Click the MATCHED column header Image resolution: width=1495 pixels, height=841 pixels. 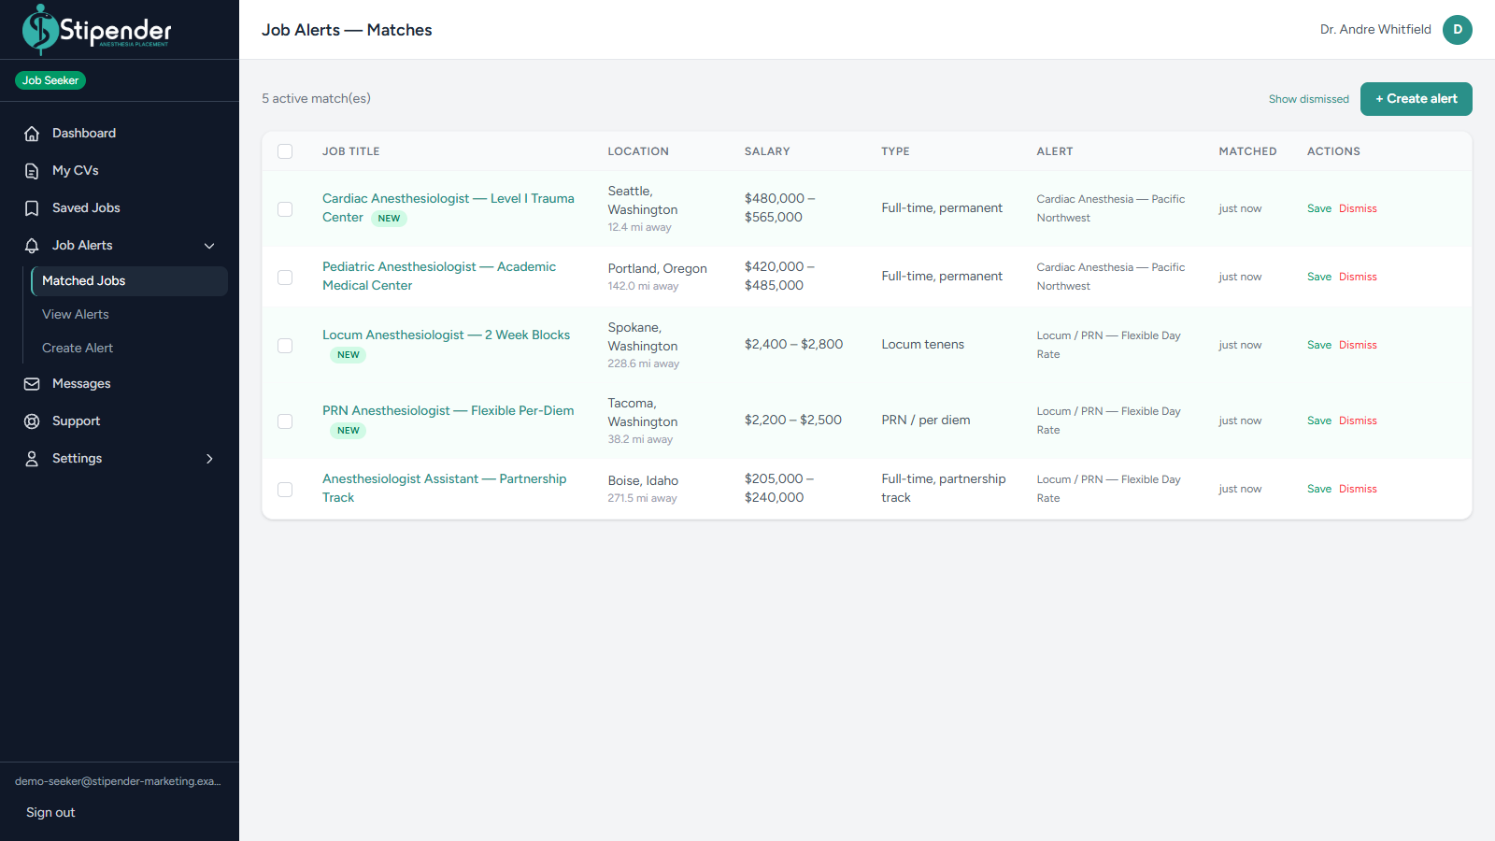point(1247,151)
